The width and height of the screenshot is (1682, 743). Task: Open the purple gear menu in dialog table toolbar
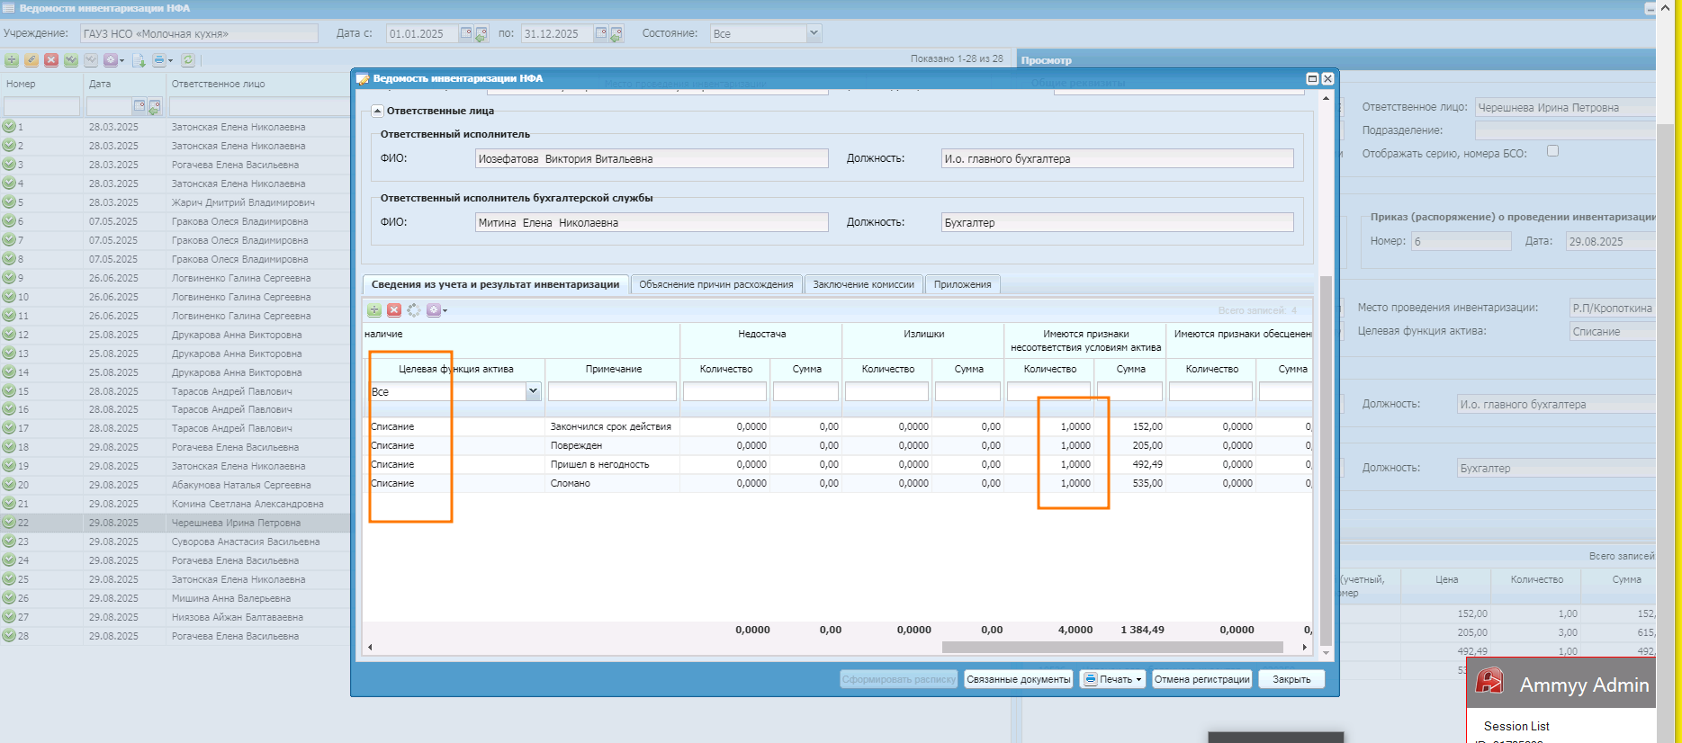tap(436, 310)
